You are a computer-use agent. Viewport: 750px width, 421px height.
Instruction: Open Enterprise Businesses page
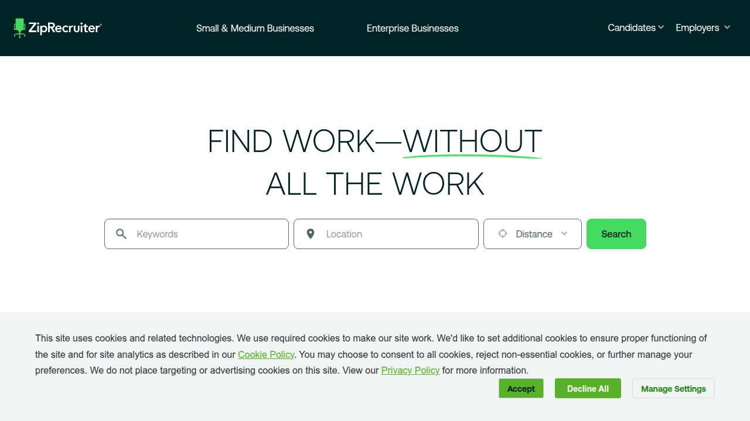(x=412, y=28)
